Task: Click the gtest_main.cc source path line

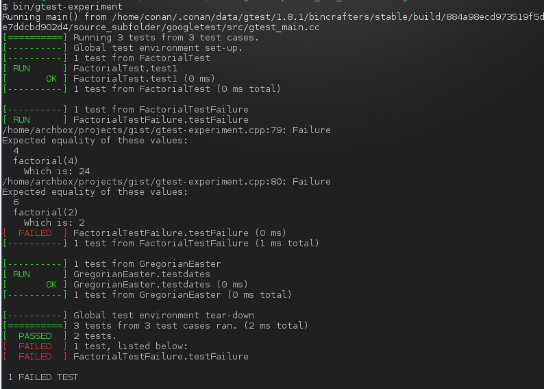Action: [x=161, y=27]
